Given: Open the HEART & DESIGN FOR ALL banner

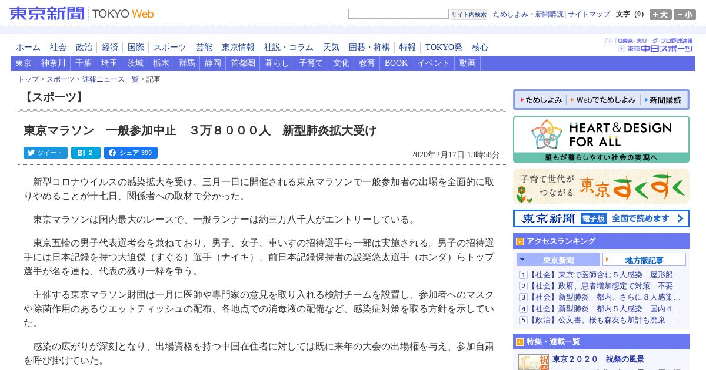Looking at the screenshot, I should tap(601, 139).
